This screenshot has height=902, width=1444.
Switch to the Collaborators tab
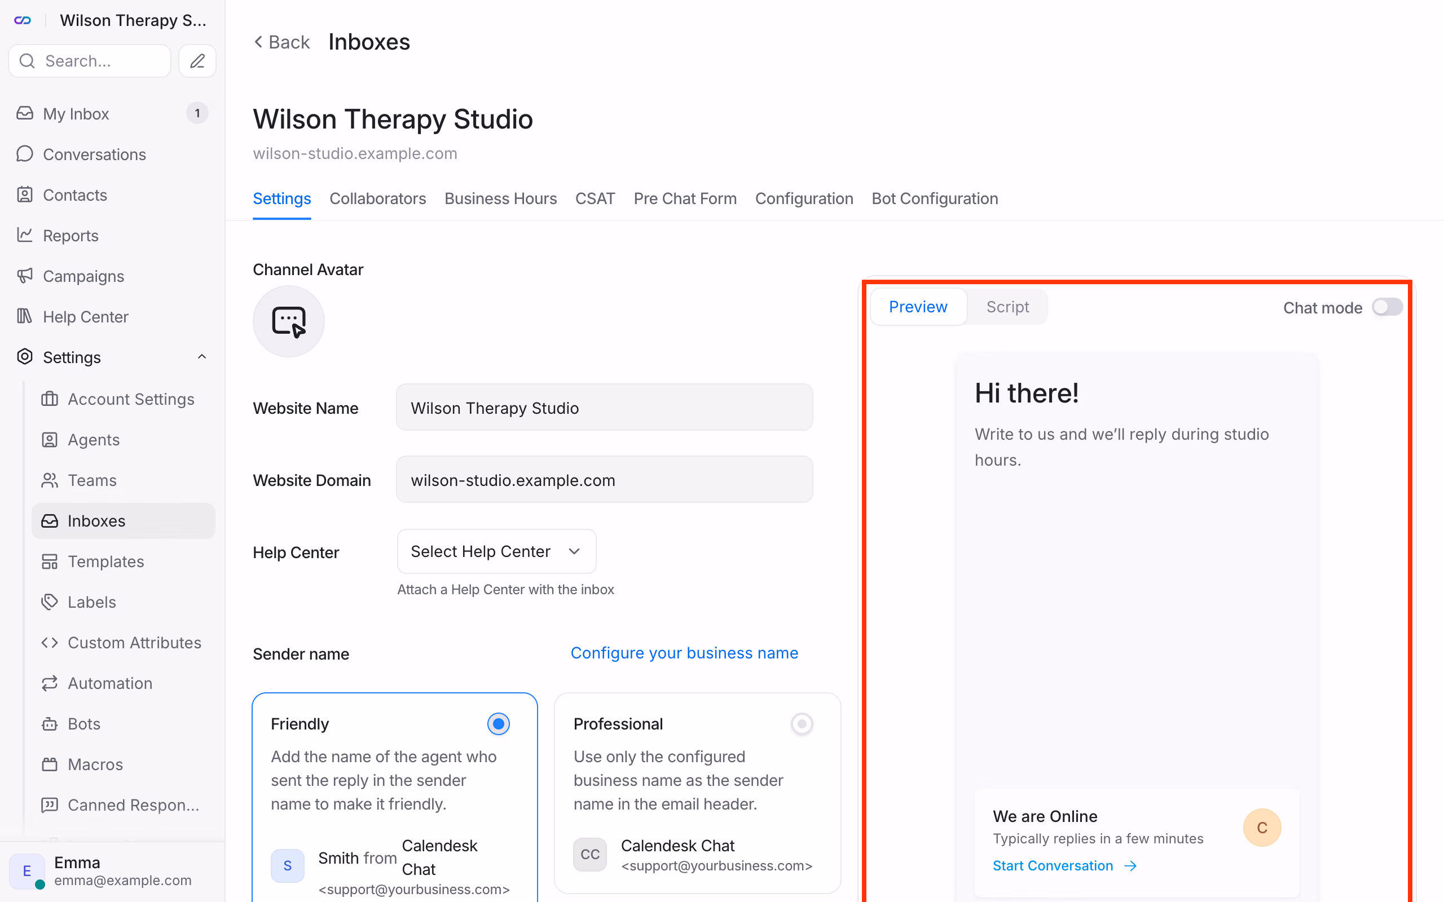click(x=378, y=198)
